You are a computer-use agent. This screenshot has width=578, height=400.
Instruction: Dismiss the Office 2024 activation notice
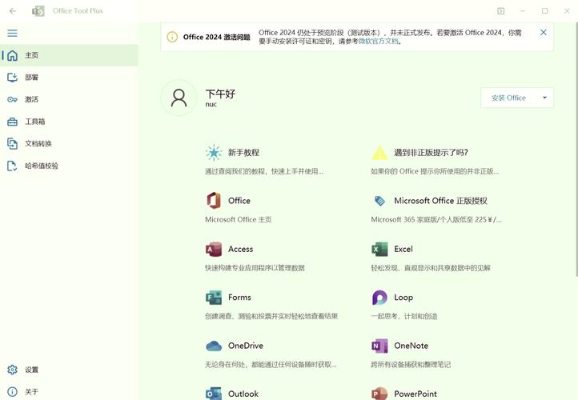coord(544,33)
